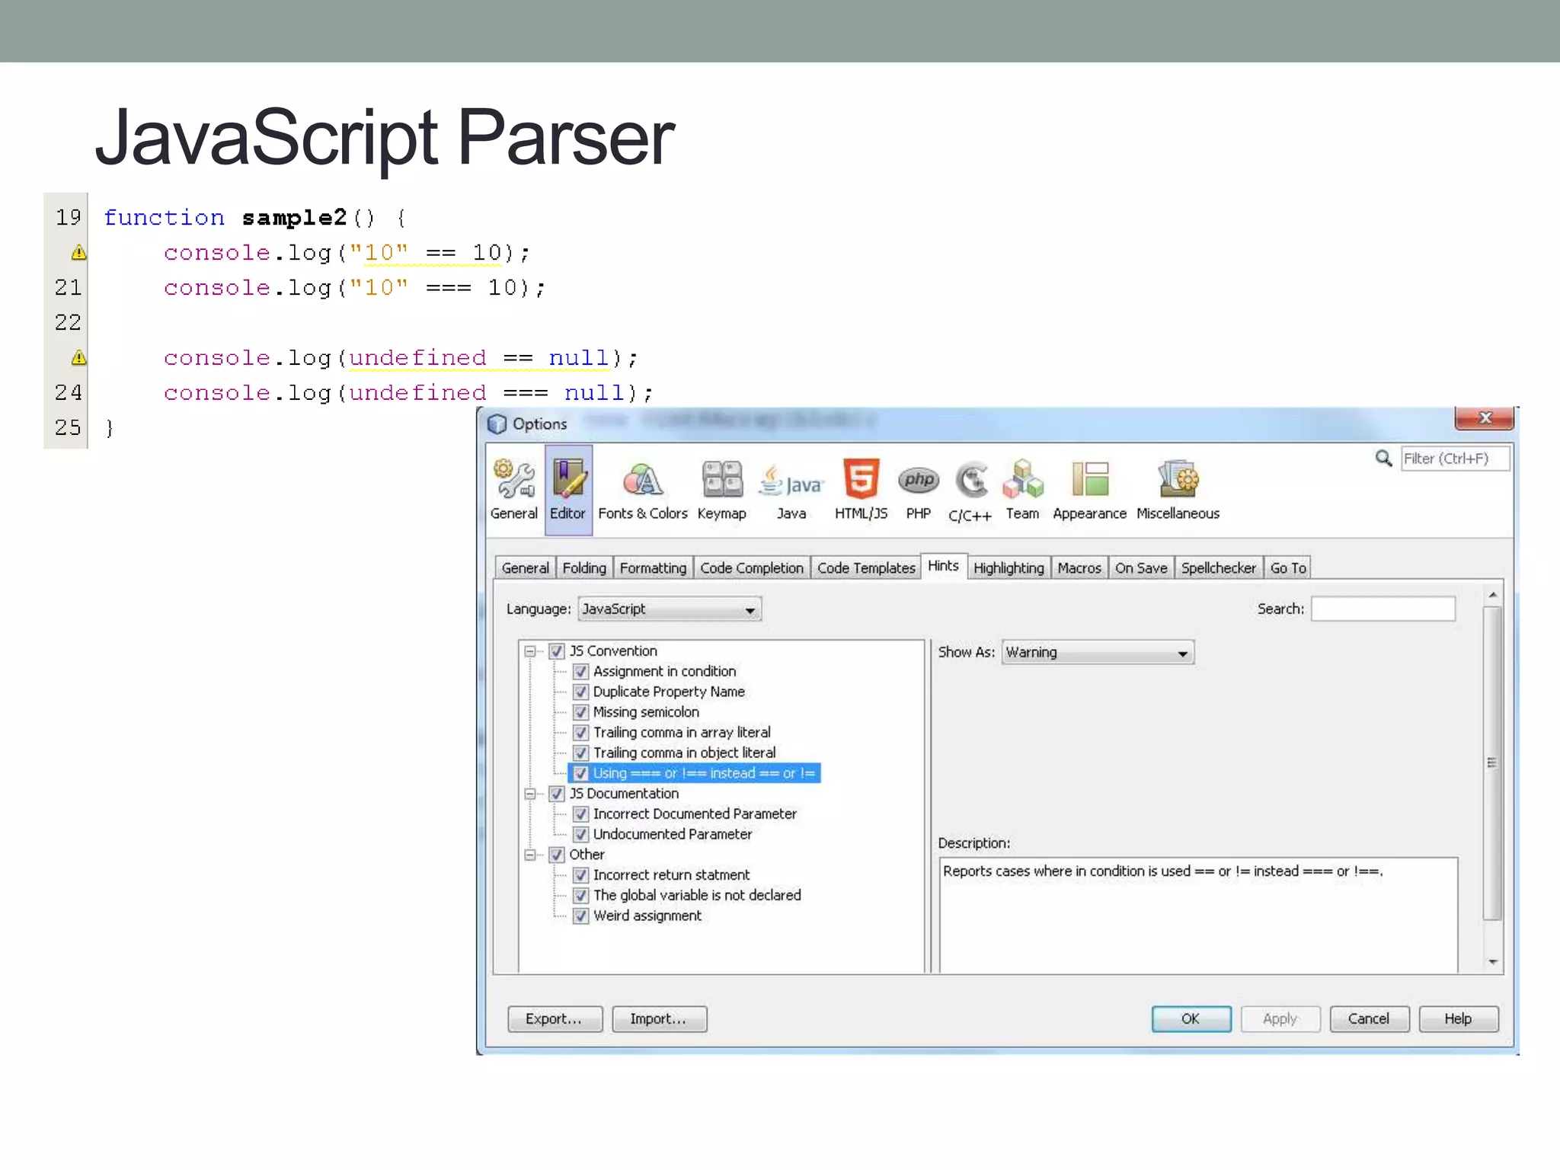Click the vertical scrollbar thumb
The image size is (1560, 1170).
[1492, 762]
